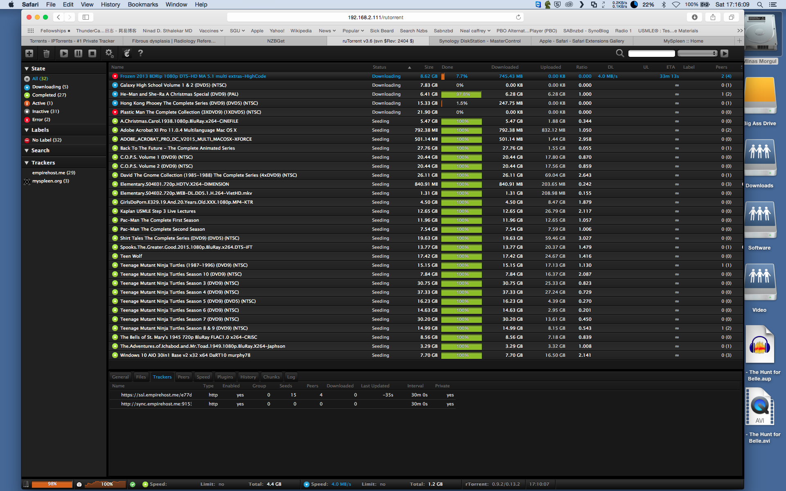Click Safari reload page icon

pos(518,17)
